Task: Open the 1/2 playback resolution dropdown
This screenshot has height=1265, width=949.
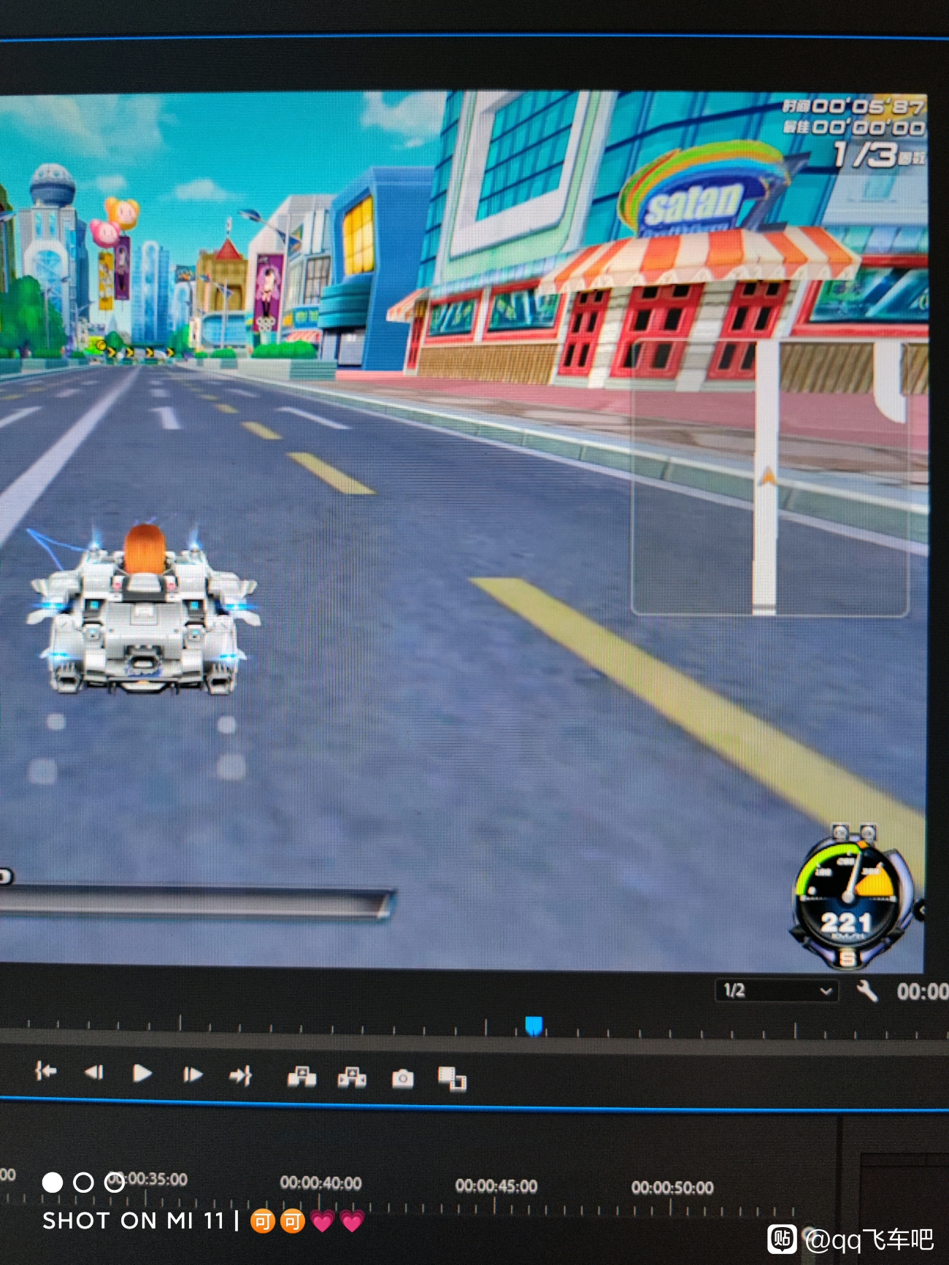Action: 777,991
